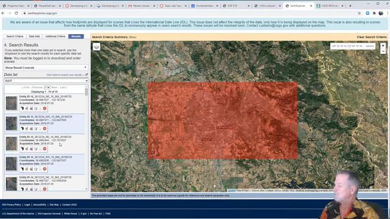Image resolution: width=390 pixels, height=219 pixels.
Task: Zoom out on the map
Action: pos(383,51)
